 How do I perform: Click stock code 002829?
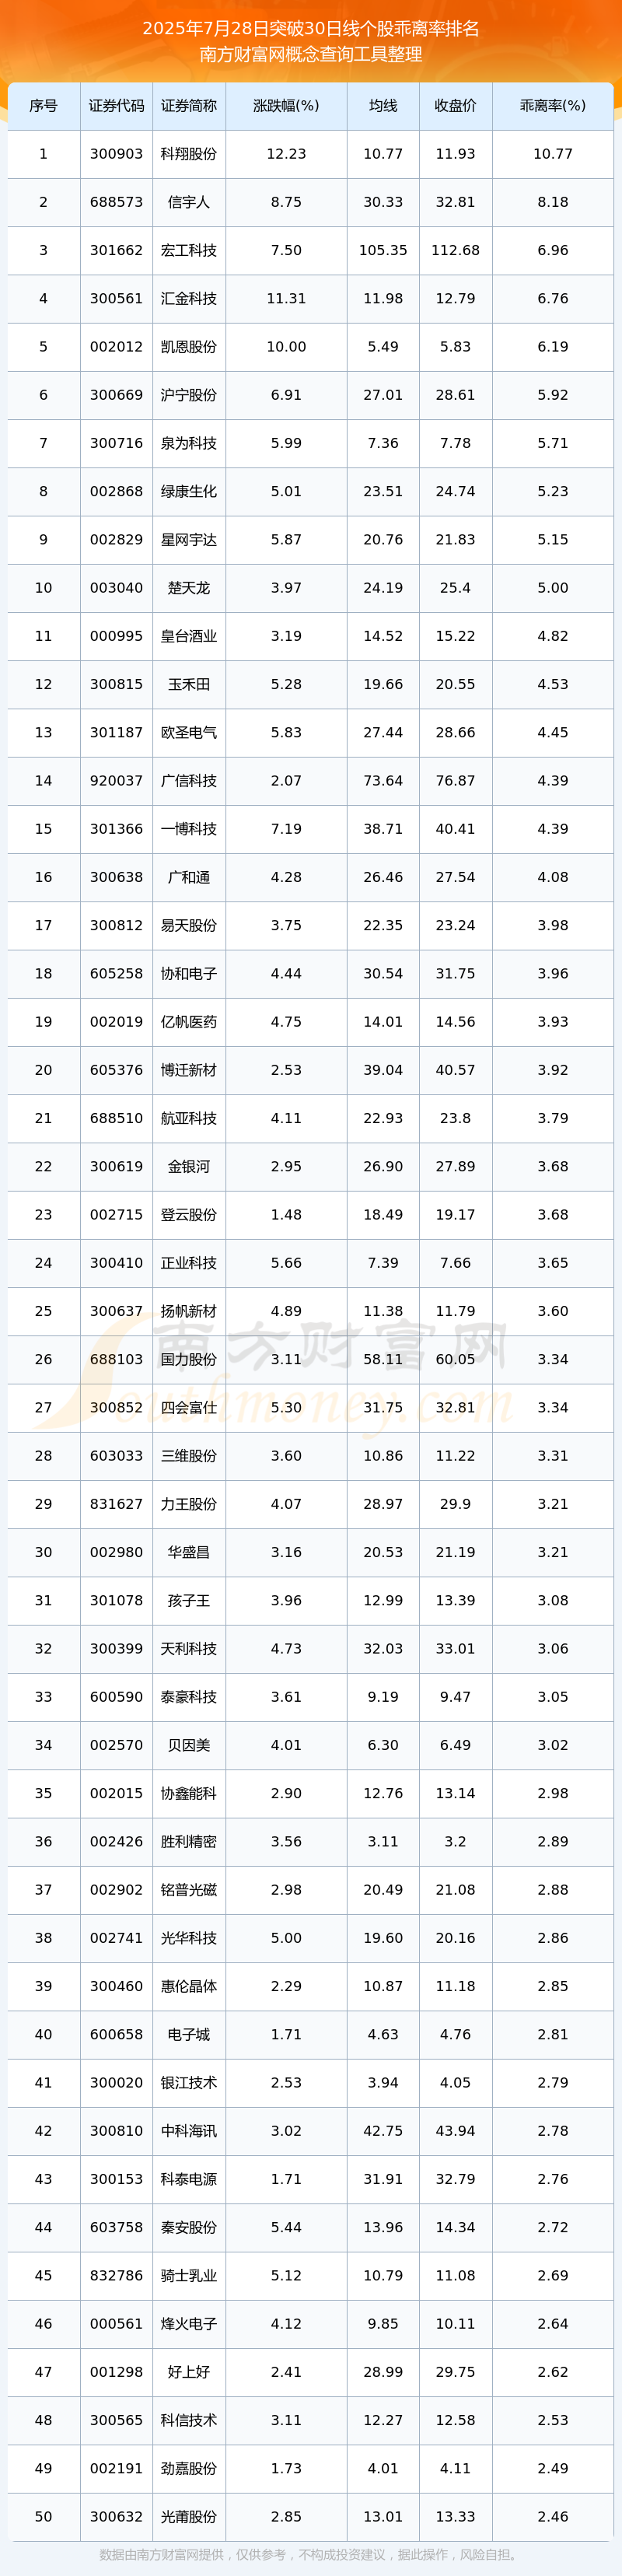pyautogui.click(x=116, y=540)
